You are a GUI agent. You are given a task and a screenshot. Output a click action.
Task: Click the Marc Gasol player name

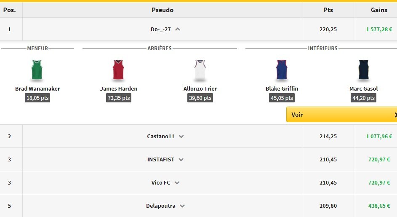(x=363, y=89)
